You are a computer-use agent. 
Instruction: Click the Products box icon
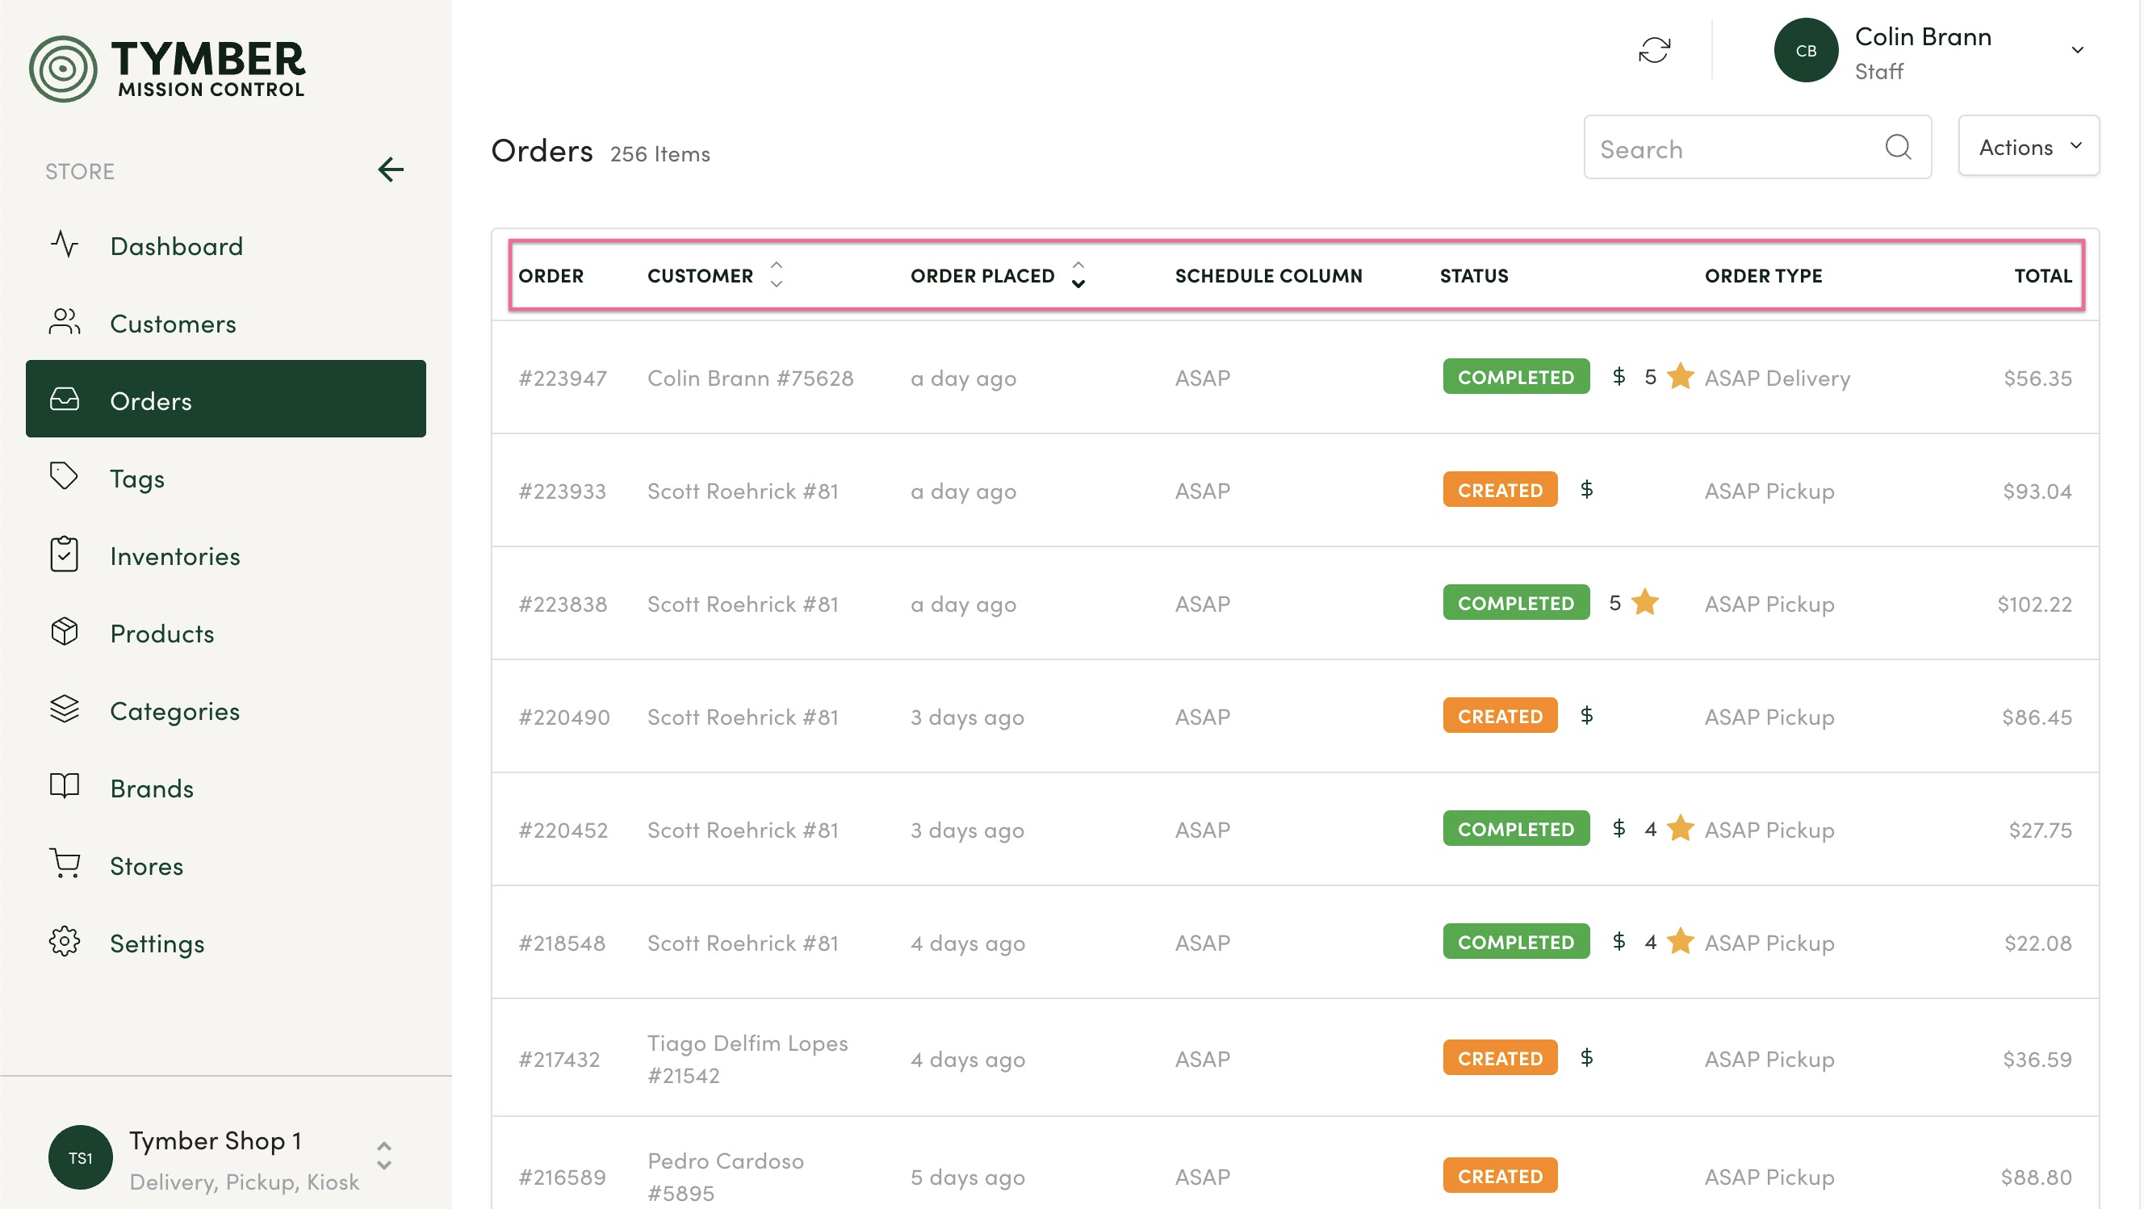[x=64, y=632]
